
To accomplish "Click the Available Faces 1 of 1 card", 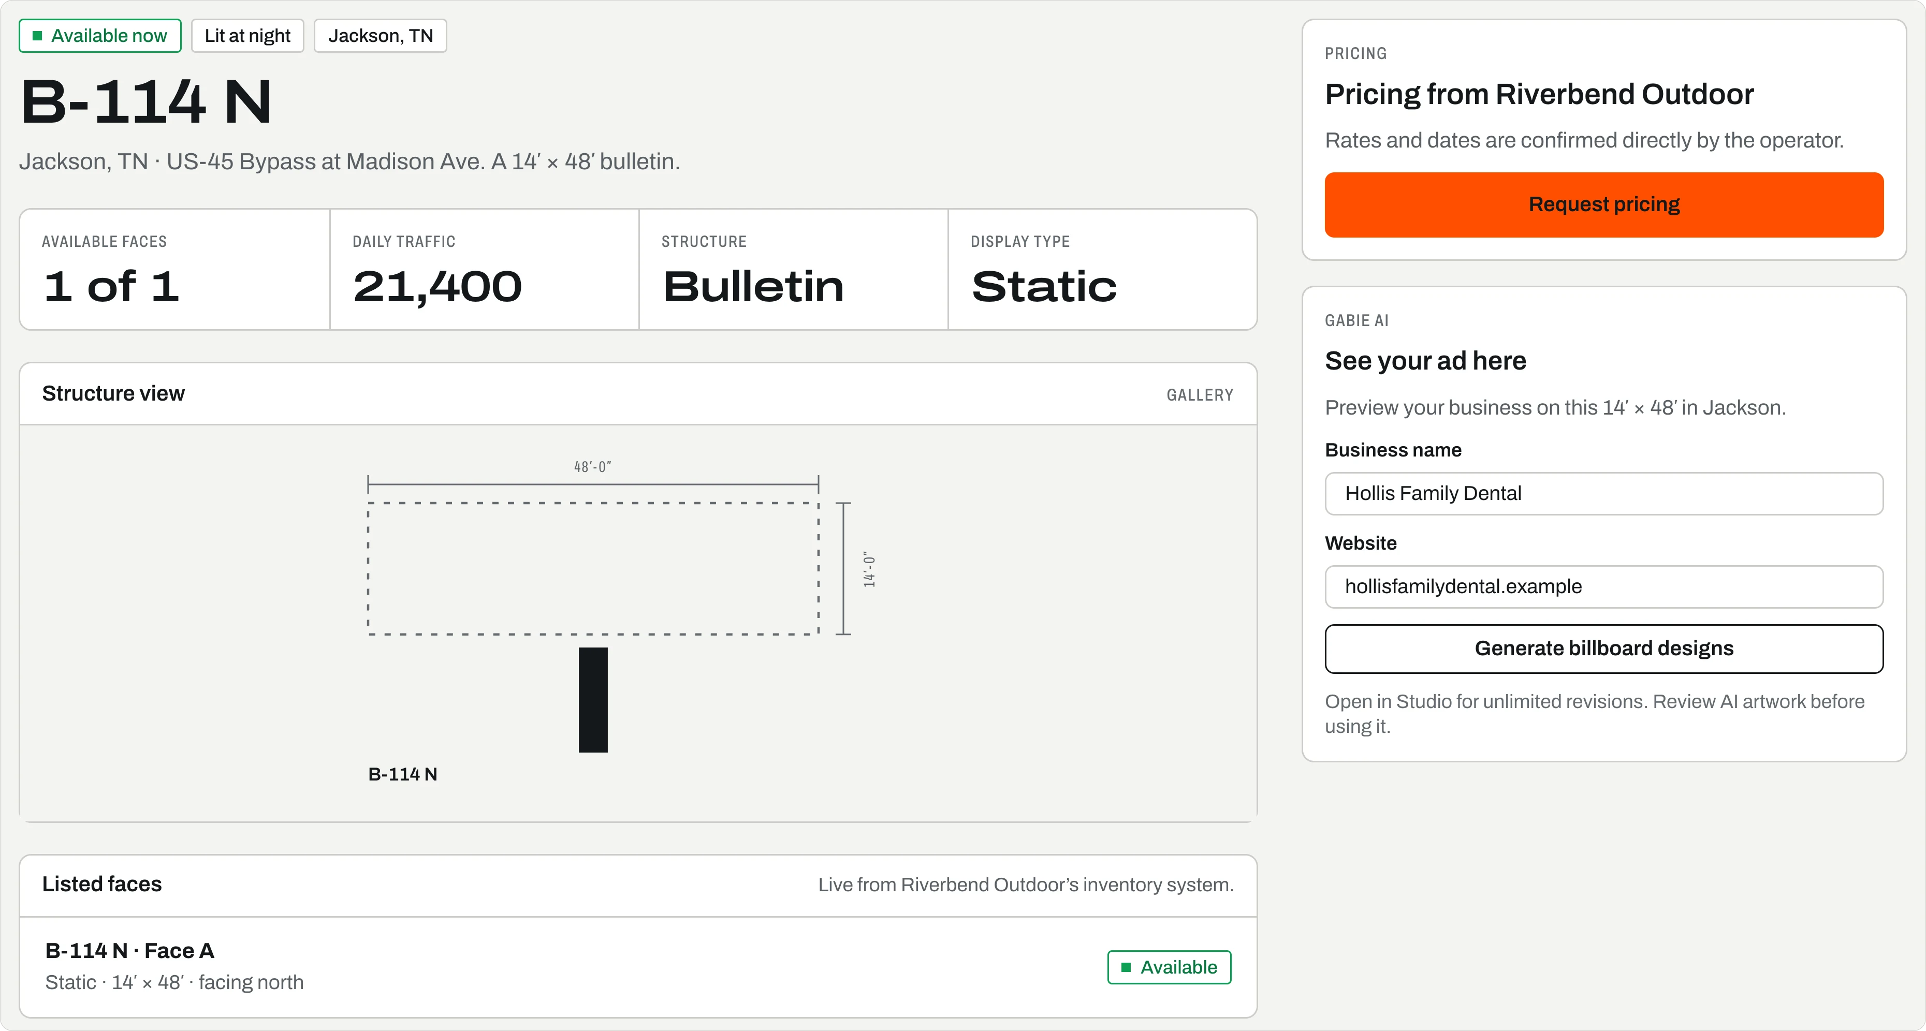I will coord(175,269).
